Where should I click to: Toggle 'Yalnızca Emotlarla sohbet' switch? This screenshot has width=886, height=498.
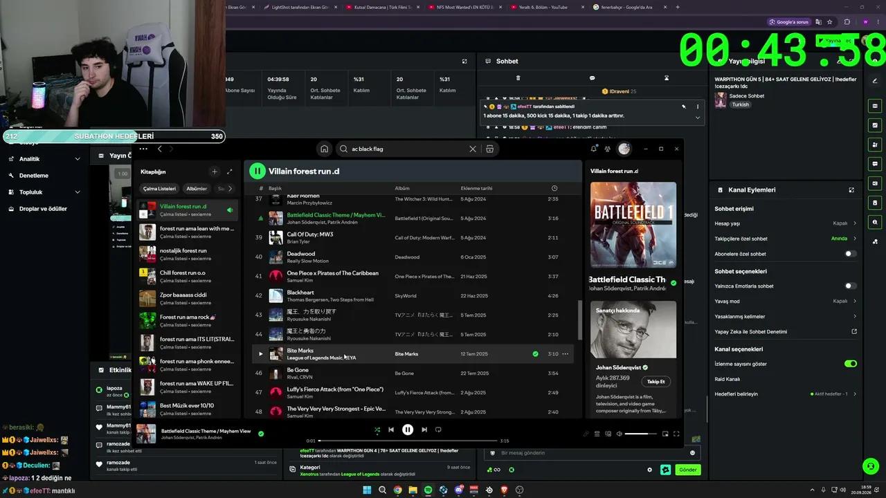(851, 286)
